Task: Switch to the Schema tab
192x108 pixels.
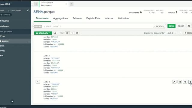Action: 77,18
